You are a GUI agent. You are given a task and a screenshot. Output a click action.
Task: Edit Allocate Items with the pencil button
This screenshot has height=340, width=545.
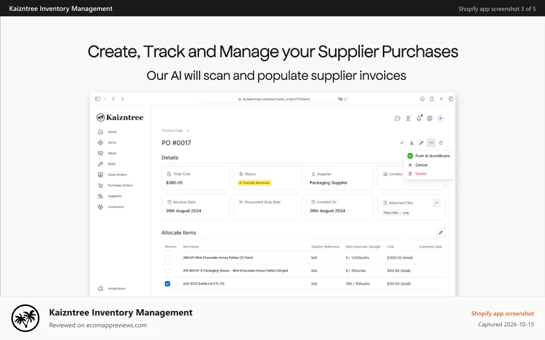coord(441,233)
